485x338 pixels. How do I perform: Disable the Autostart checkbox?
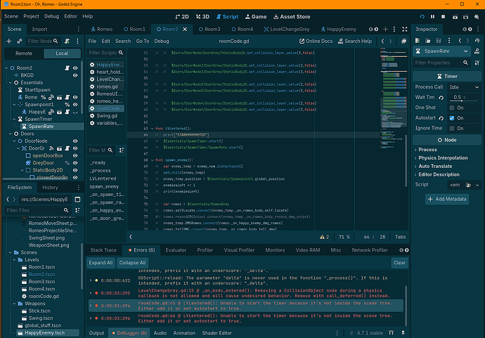pos(452,118)
